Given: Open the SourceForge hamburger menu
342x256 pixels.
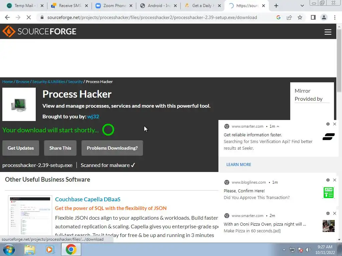Looking at the screenshot, I should tap(328, 32).
